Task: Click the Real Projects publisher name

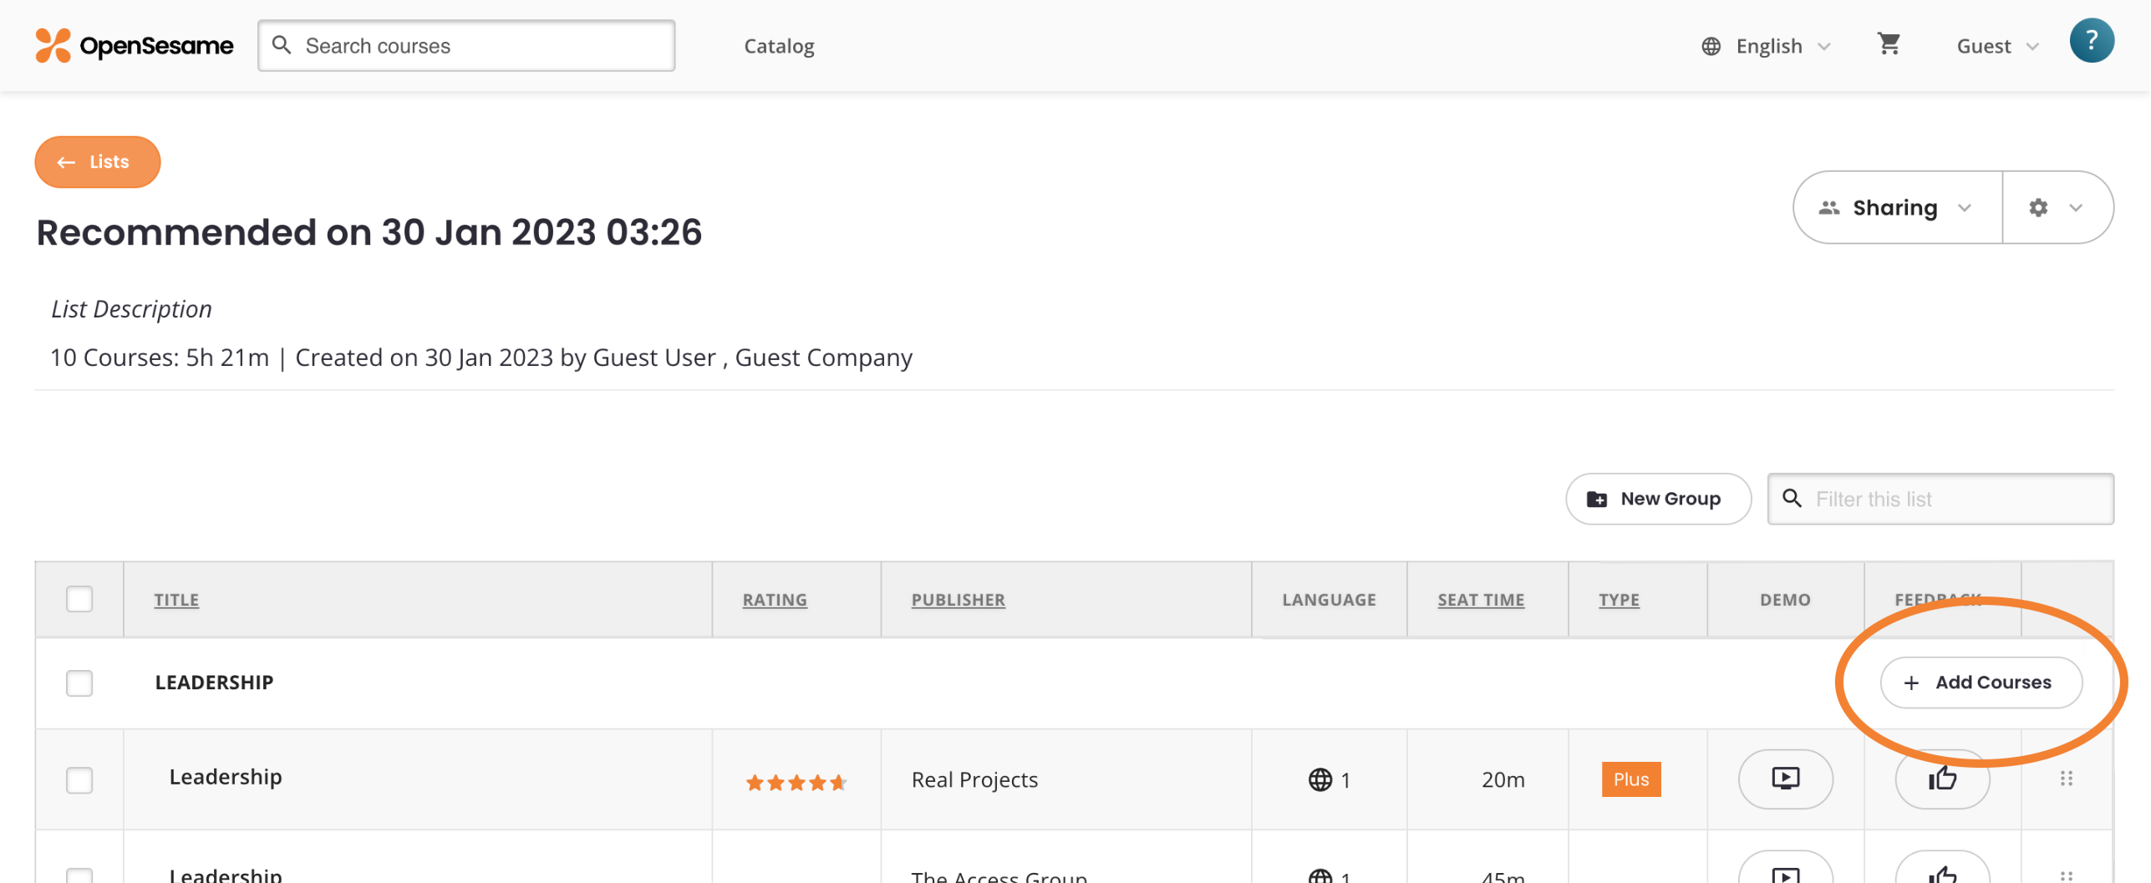Action: point(974,779)
